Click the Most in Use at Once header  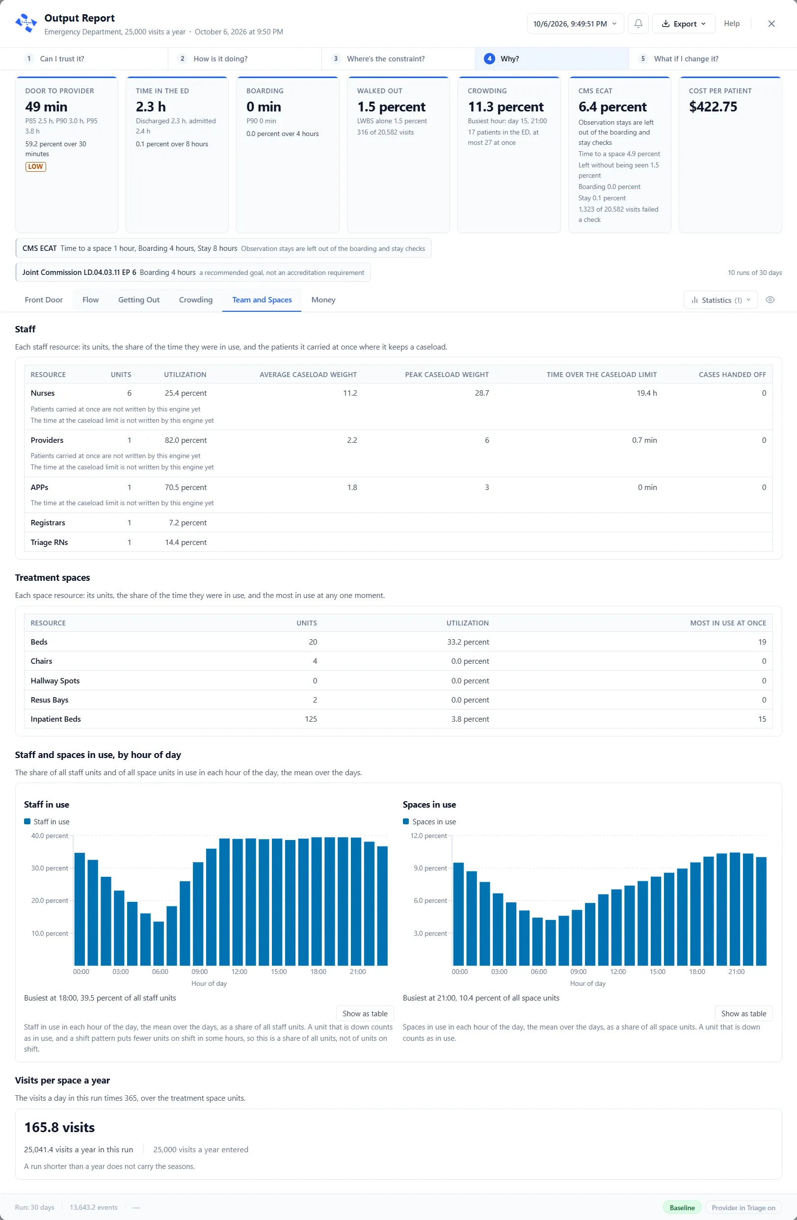(x=728, y=623)
